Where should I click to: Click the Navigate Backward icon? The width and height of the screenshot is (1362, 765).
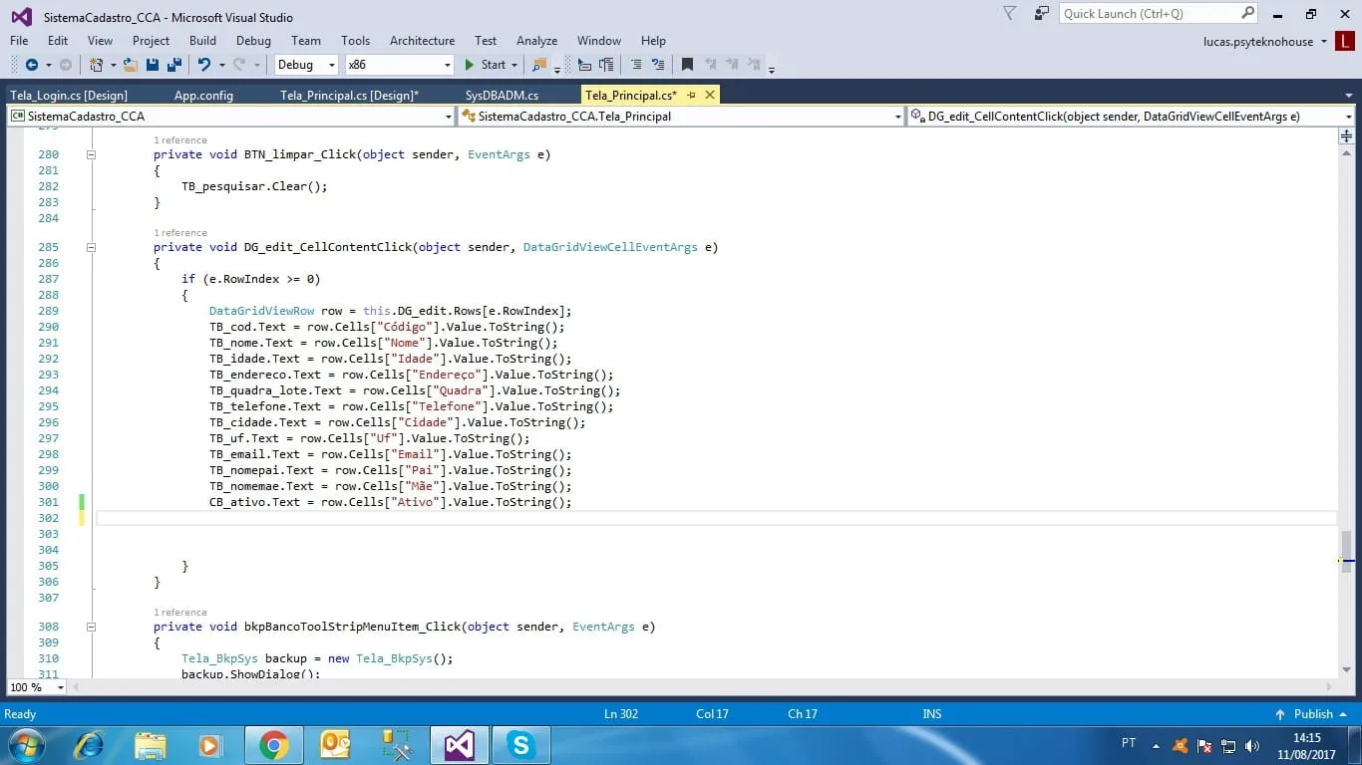[32, 65]
